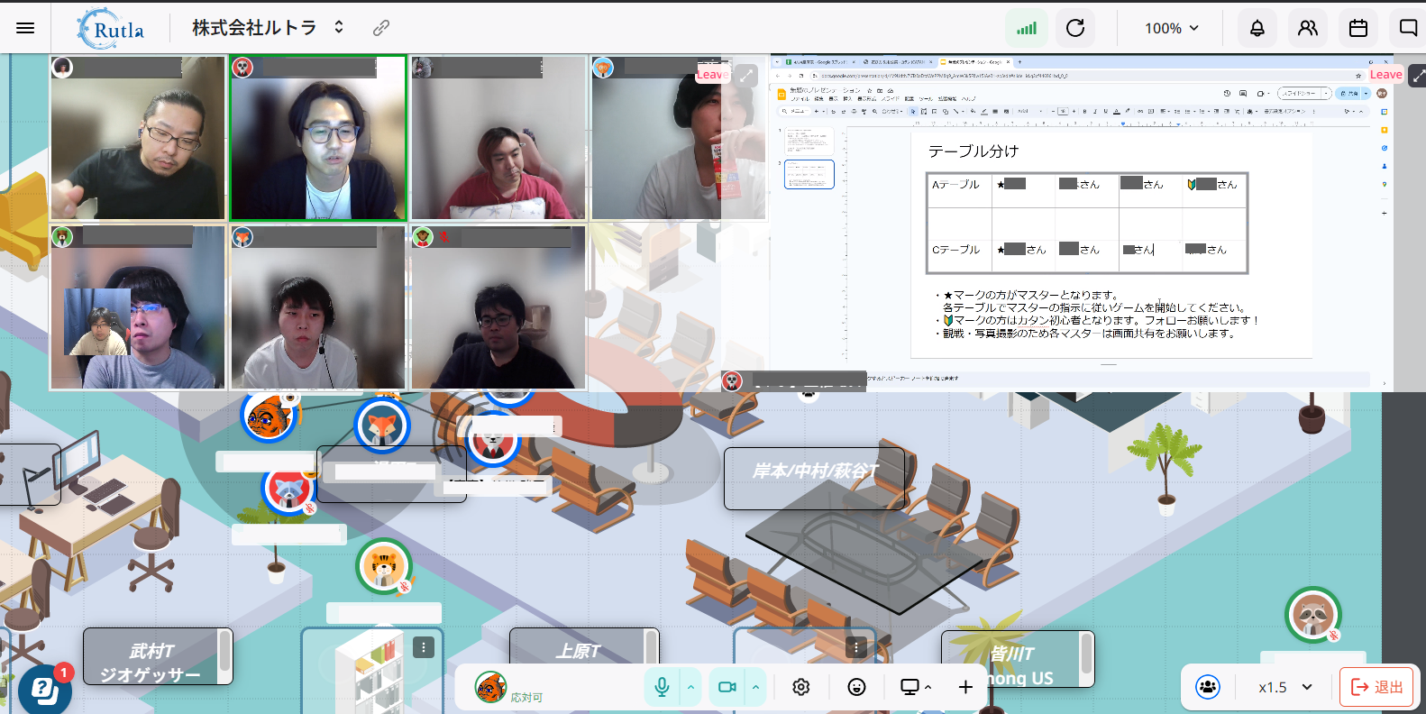Click the 退出 exit button
This screenshot has width=1426, height=714.
pyautogui.click(x=1378, y=687)
